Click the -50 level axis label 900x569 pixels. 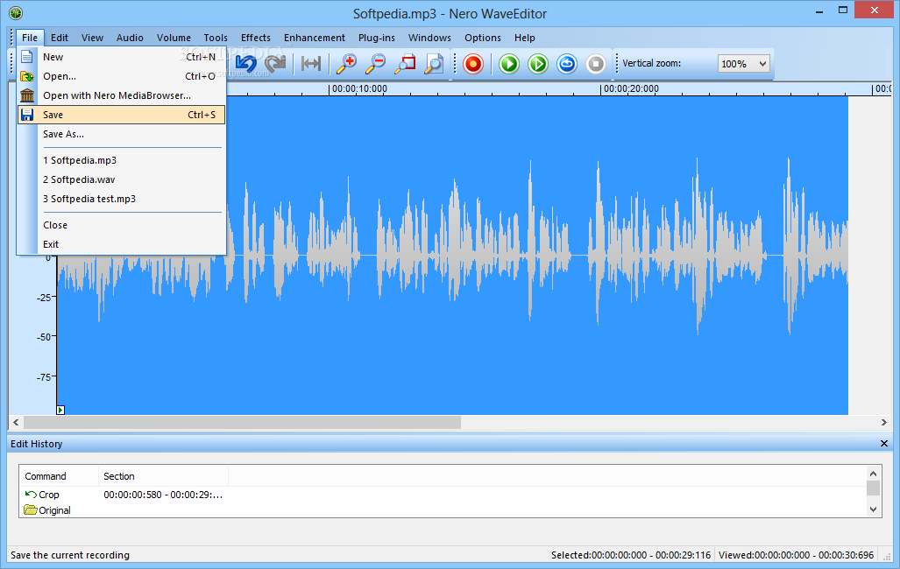pos(44,337)
